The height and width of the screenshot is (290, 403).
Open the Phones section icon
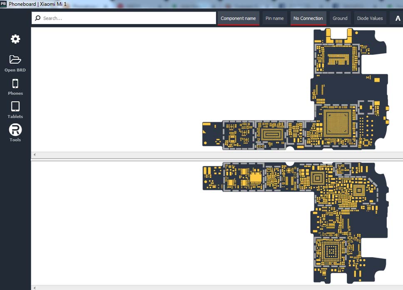click(15, 84)
